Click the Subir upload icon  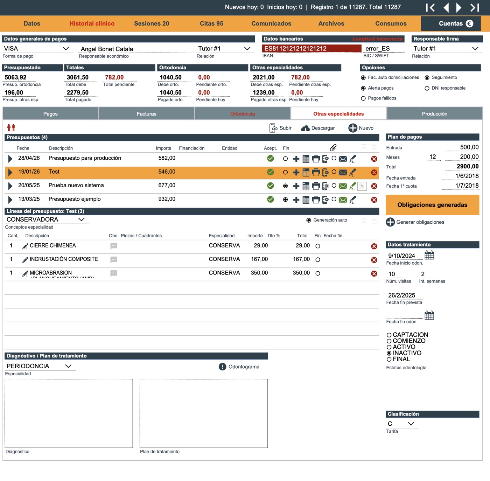(x=273, y=128)
